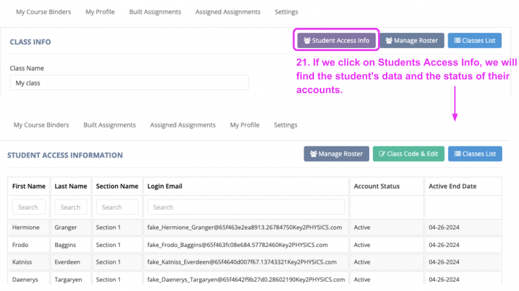
Task: Sort by Account Status column header
Action: tap(376, 187)
